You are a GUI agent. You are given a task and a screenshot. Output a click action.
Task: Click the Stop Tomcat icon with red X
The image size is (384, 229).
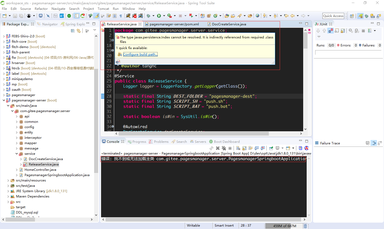pyautogui.click(x=135, y=16)
